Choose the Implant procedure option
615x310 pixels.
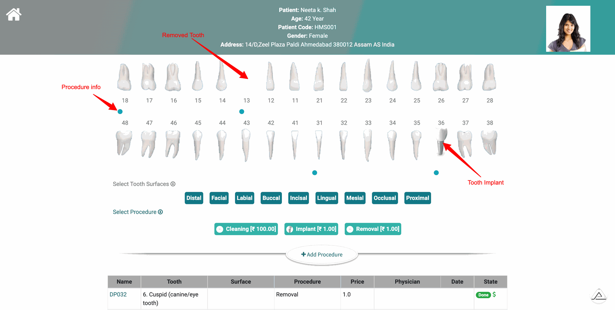[311, 229]
